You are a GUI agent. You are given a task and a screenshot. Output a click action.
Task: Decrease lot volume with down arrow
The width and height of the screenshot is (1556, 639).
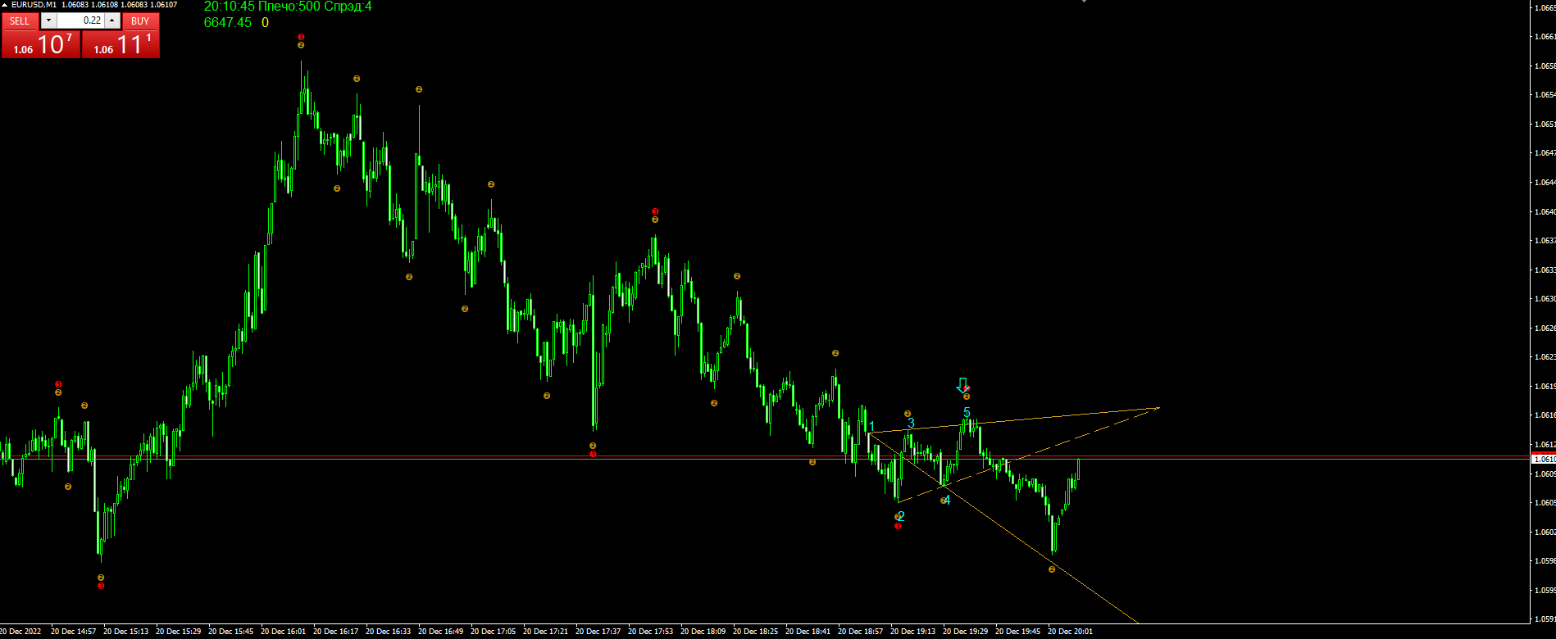(x=49, y=21)
